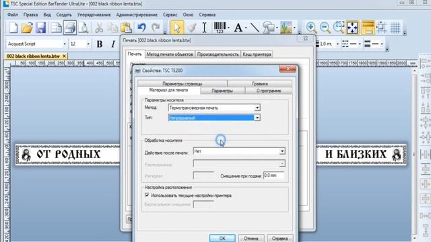
Task: Click the И БЛИЗКИХ label text on canvas
Action: (x=356, y=154)
